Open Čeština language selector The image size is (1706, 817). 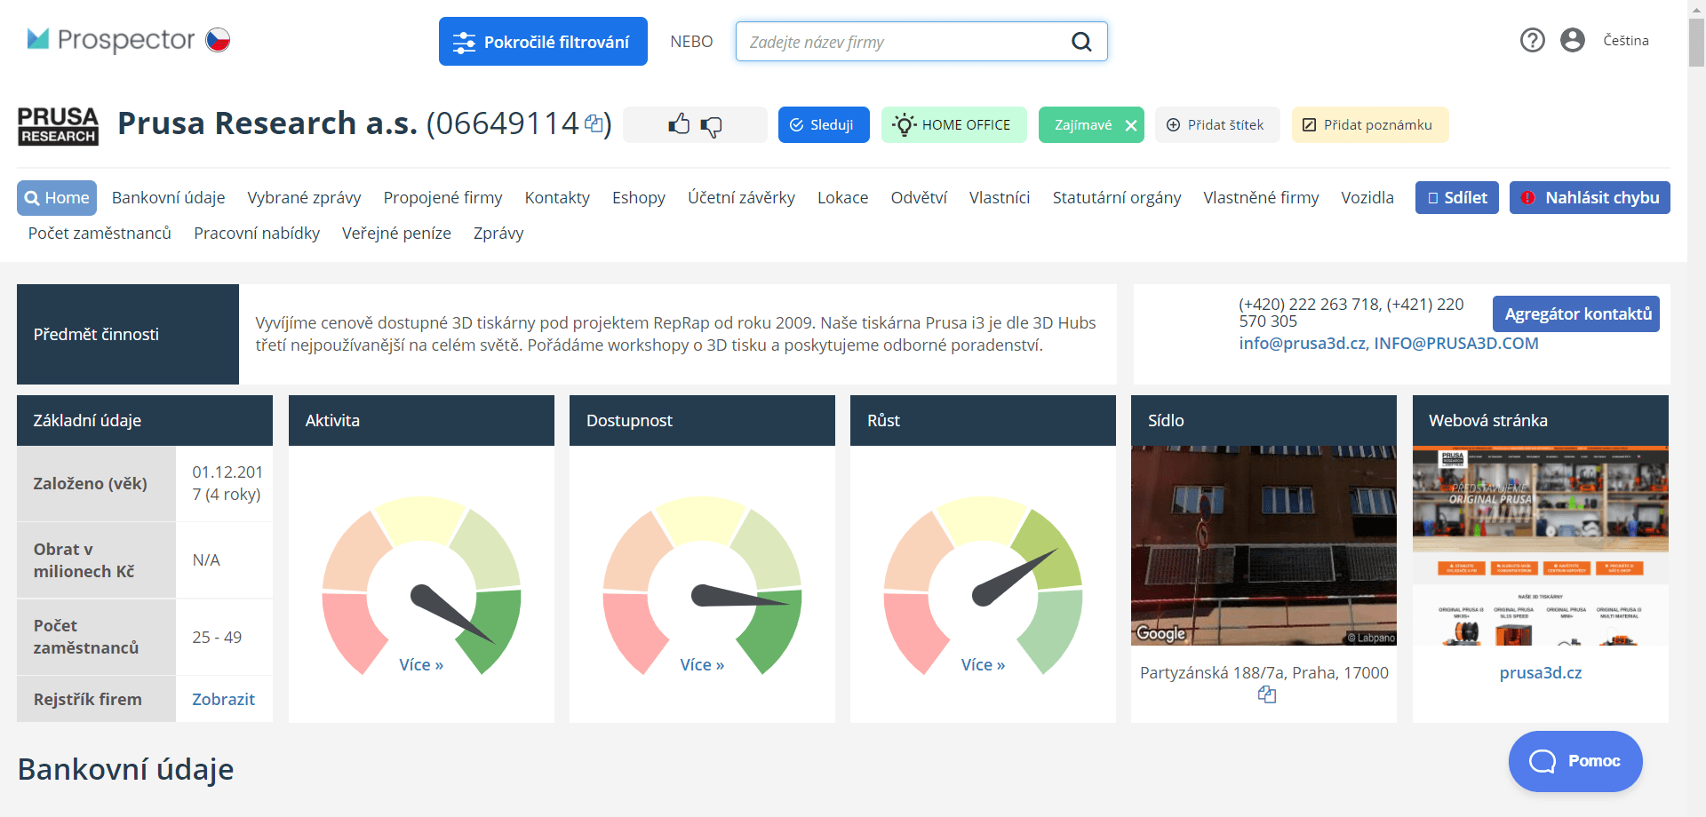tap(1626, 41)
